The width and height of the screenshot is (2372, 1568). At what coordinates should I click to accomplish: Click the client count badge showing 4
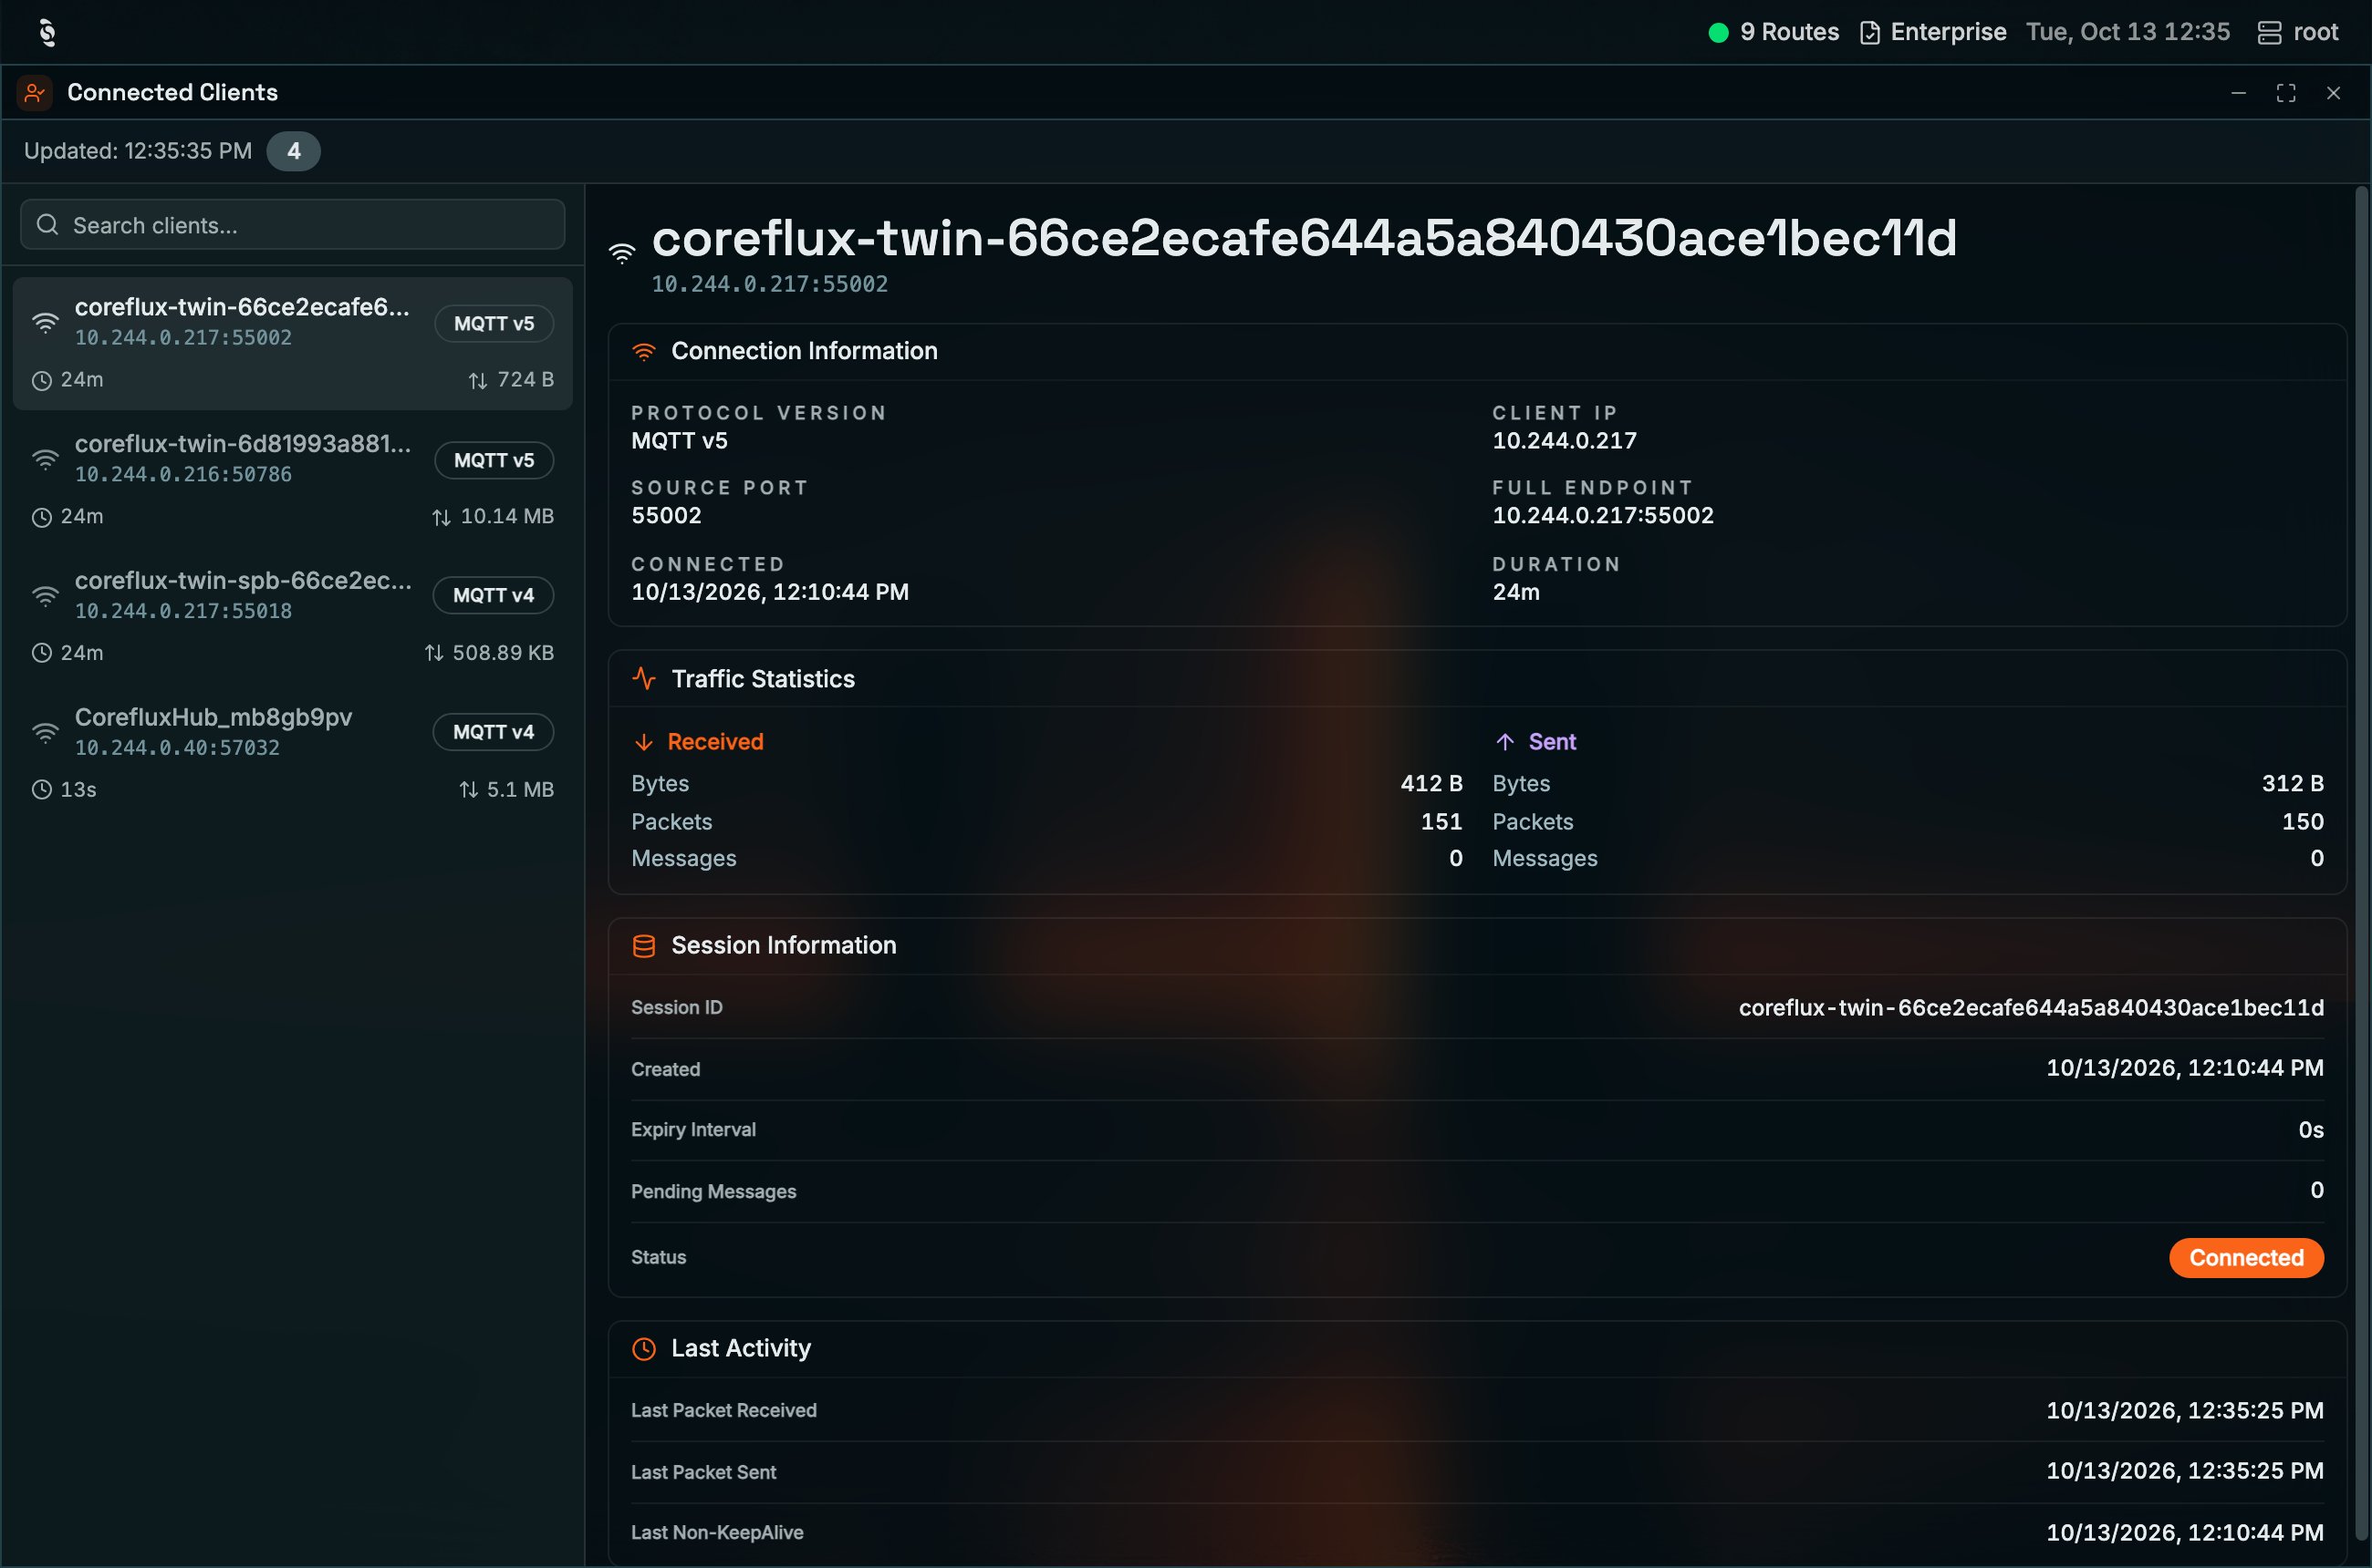(293, 151)
